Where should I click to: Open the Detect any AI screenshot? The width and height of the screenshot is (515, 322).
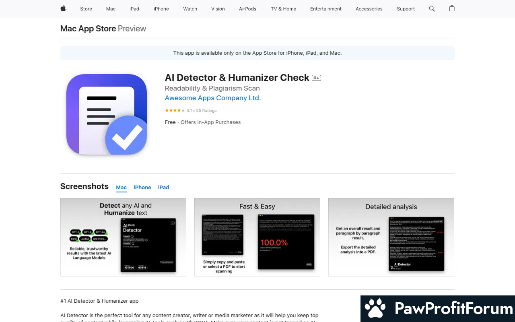coord(123,237)
